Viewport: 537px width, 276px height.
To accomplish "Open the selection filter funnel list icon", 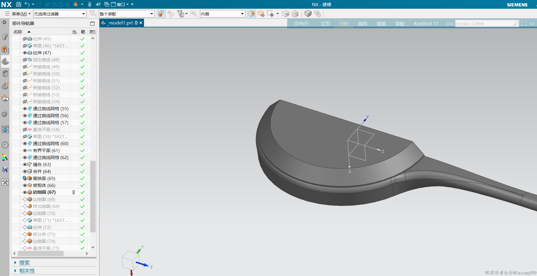I will (x=181, y=14).
